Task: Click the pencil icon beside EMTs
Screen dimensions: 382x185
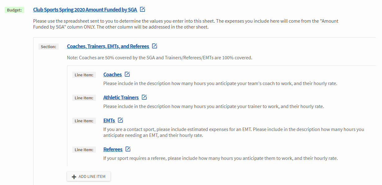Action: click(120, 120)
